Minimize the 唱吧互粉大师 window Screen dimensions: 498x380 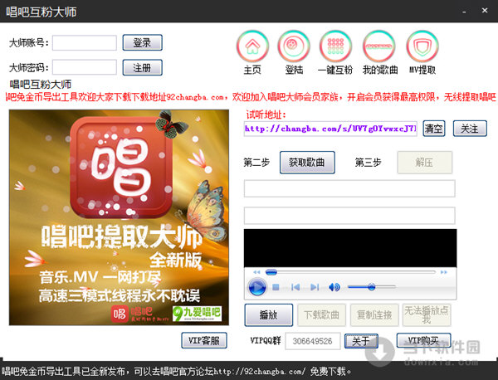tap(464, 11)
